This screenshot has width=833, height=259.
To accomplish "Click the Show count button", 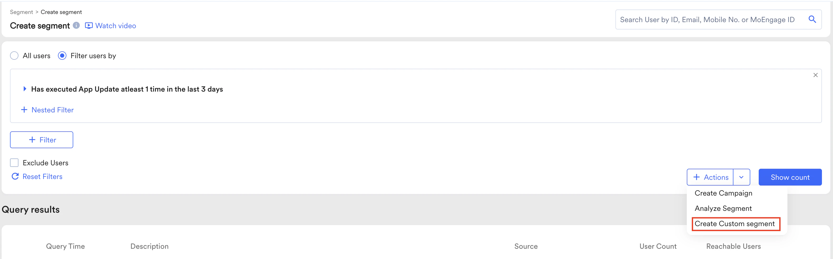I will click(790, 177).
